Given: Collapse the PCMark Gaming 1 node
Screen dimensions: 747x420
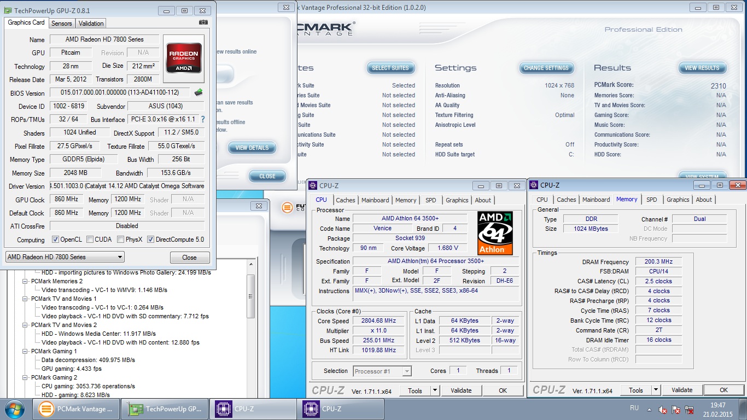Looking at the screenshot, I should click(x=25, y=351).
